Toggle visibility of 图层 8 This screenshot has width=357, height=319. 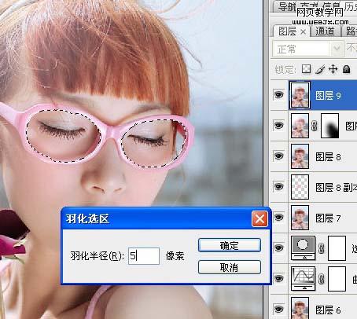tap(278, 156)
